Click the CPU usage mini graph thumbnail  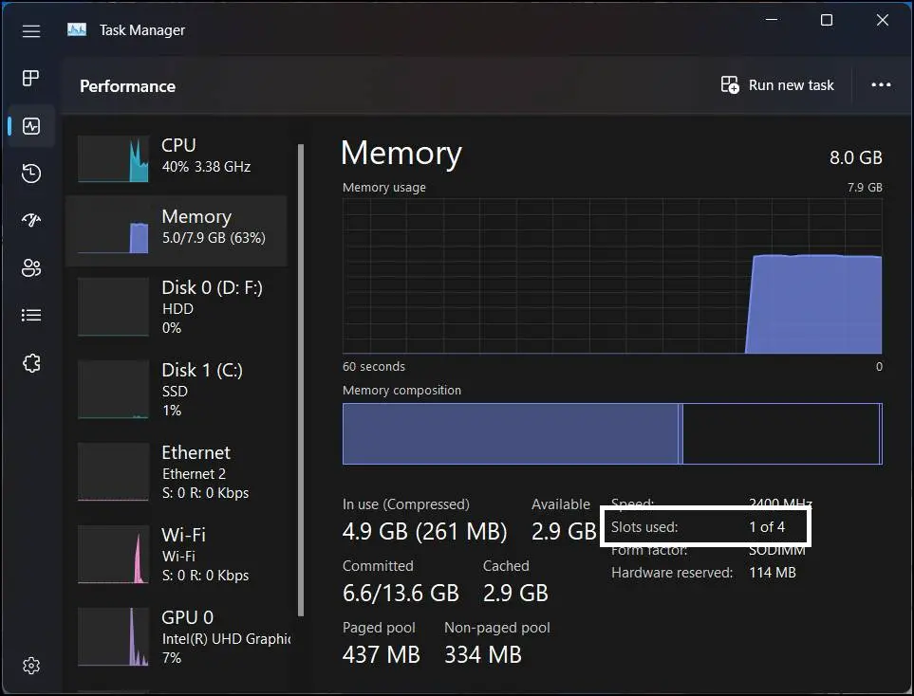coord(113,159)
